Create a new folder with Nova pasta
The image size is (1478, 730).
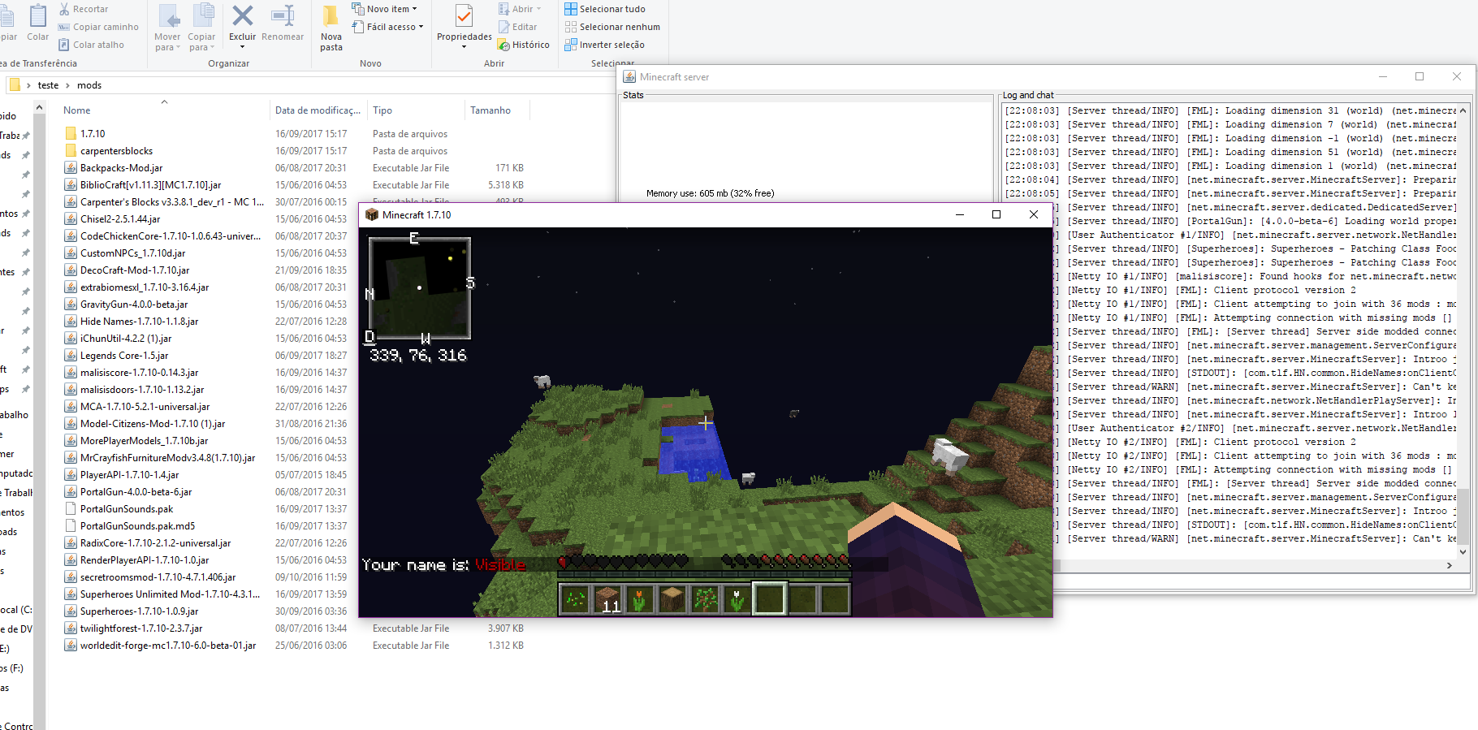[x=331, y=28]
